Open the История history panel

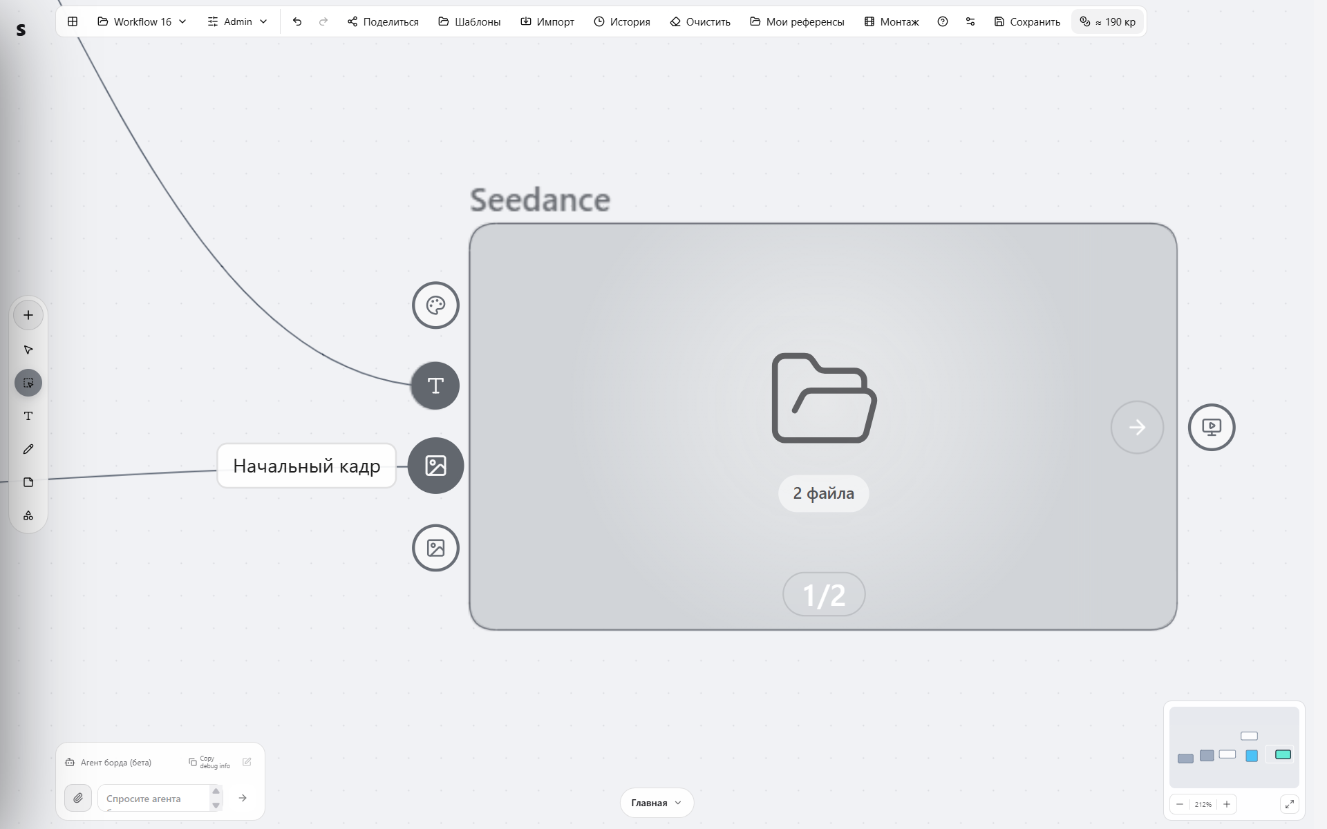(622, 21)
